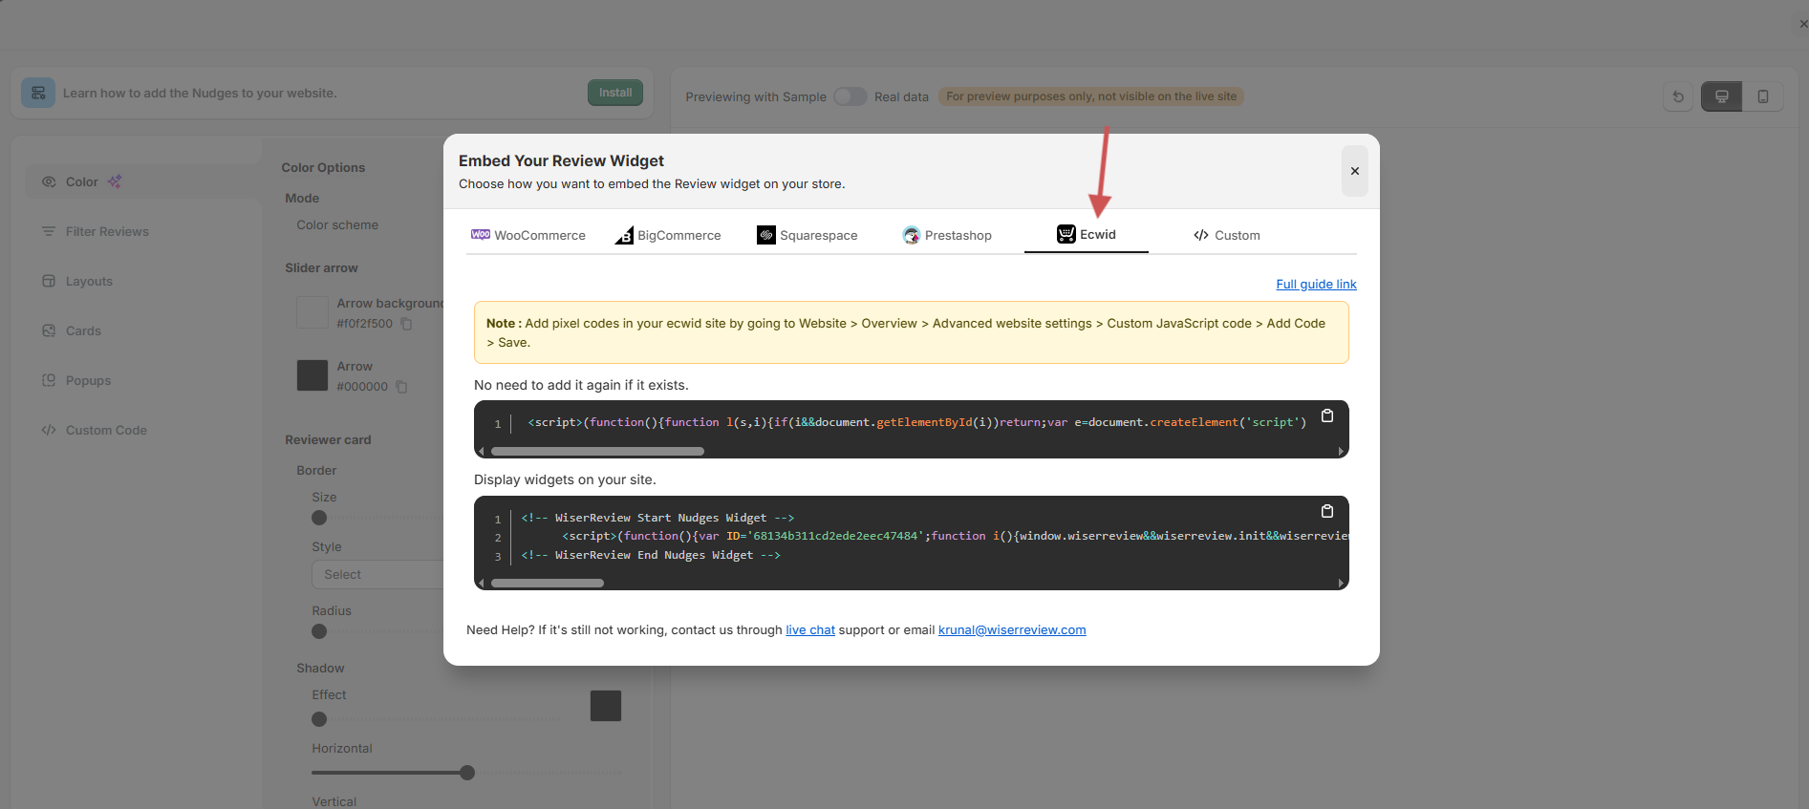Click the undo reset icon
This screenshot has height=809, width=1809.
pos(1678,96)
